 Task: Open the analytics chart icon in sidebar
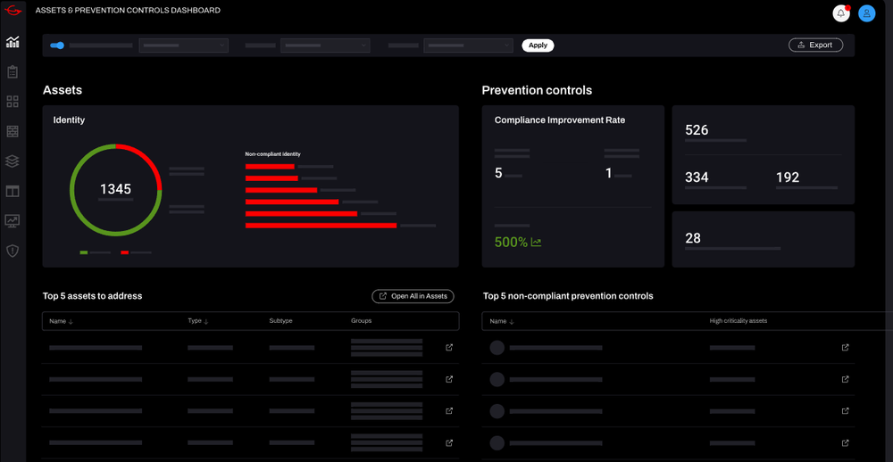13,42
